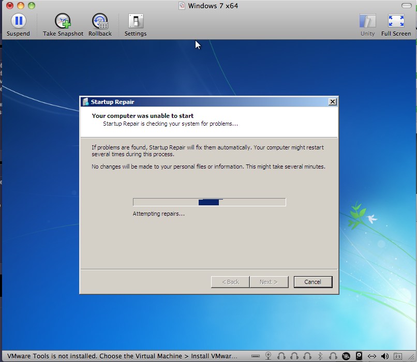Click the yellow minimize window button
The height and width of the screenshot is (362, 417).
pos(21,6)
